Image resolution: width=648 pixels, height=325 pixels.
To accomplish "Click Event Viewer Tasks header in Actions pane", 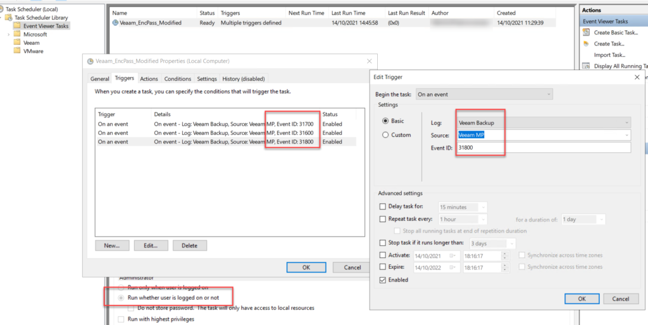I will coord(614,21).
